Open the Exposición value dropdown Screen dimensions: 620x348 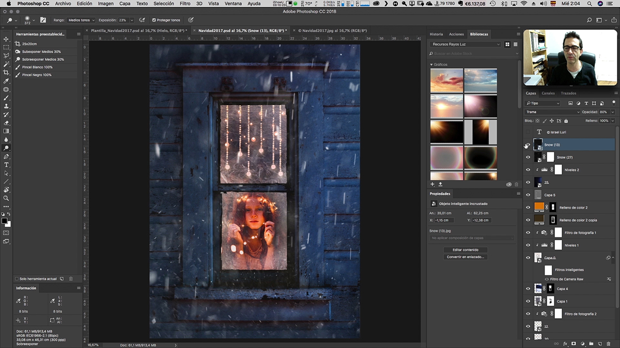click(x=131, y=20)
